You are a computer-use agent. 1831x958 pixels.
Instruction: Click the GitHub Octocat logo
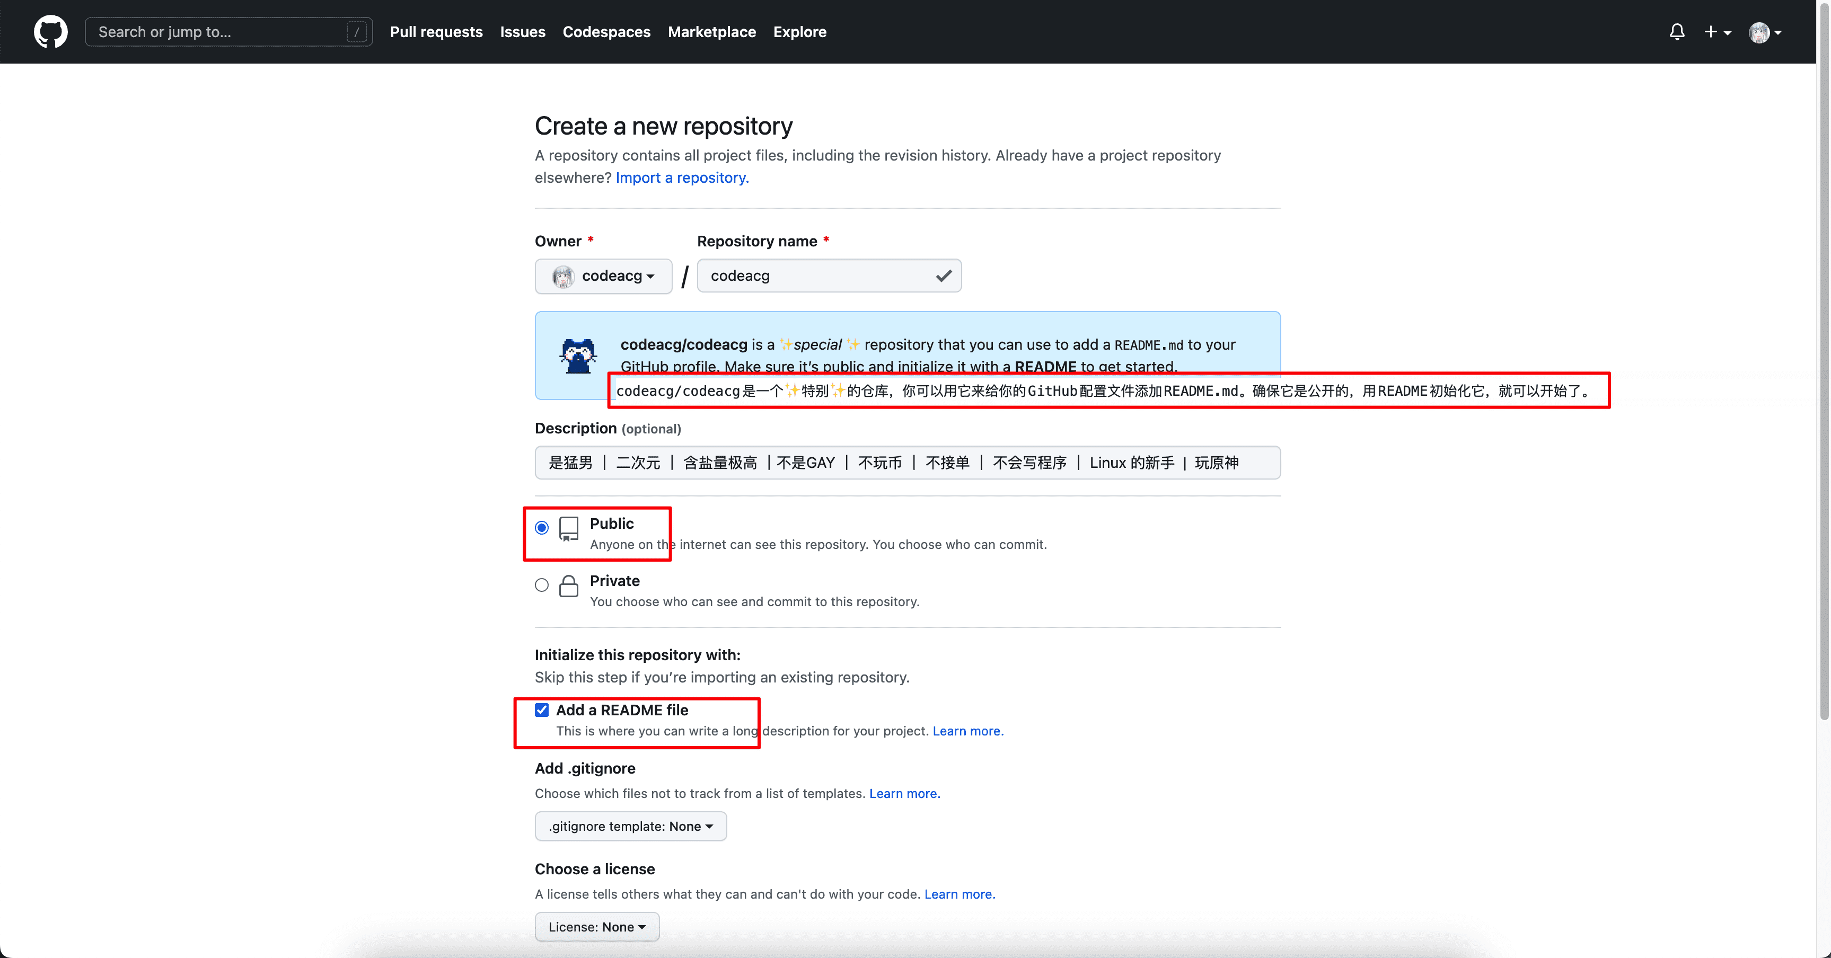click(x=50, y=32)
